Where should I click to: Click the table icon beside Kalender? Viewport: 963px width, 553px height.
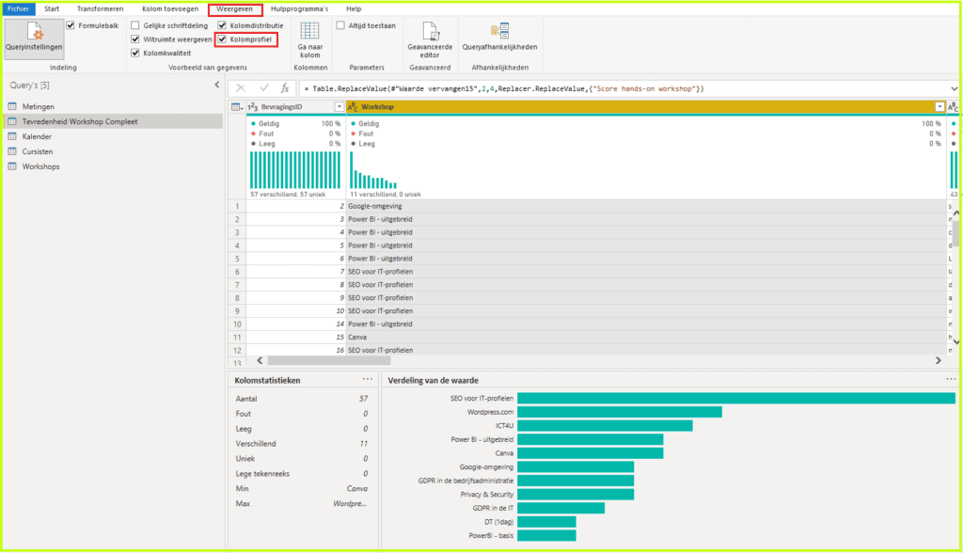[12, 136]
